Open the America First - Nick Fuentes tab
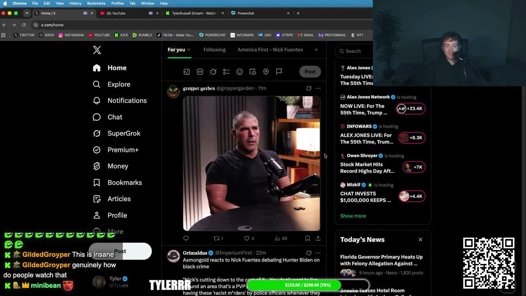Screen dimensions: 526x296 point(270,50)
